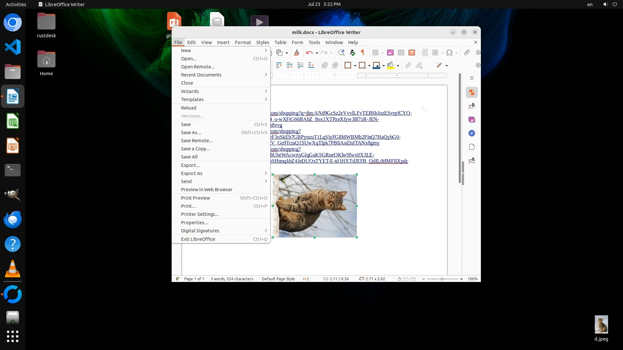Switch to book view in the status bar
This screenshot has width=623, height=350.
413,279
